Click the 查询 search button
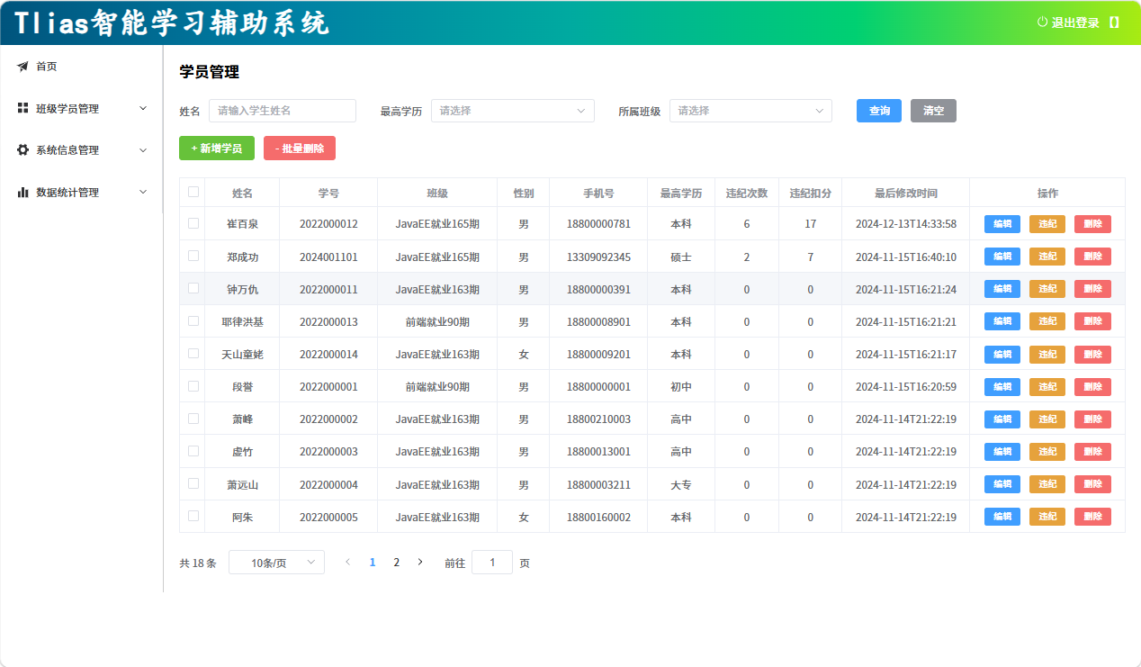 click(x=879, y=111)
